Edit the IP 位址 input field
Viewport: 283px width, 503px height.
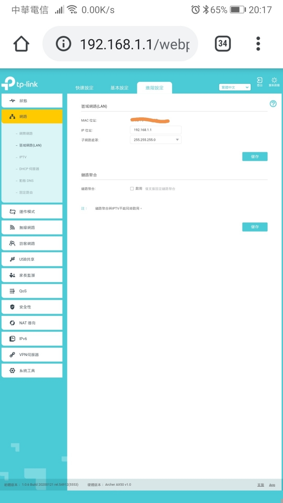(x=156, y=130)
